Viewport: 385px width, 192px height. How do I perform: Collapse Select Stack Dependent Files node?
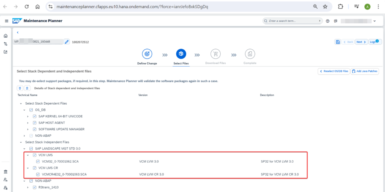pyautogui.click(x=21, y=104)
